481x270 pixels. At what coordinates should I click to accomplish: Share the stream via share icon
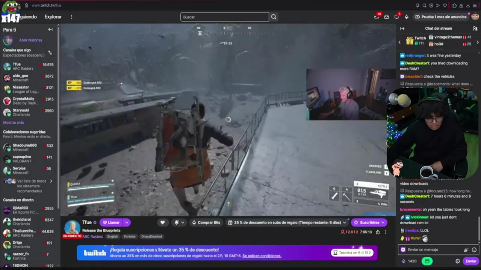tap(378, 232)
